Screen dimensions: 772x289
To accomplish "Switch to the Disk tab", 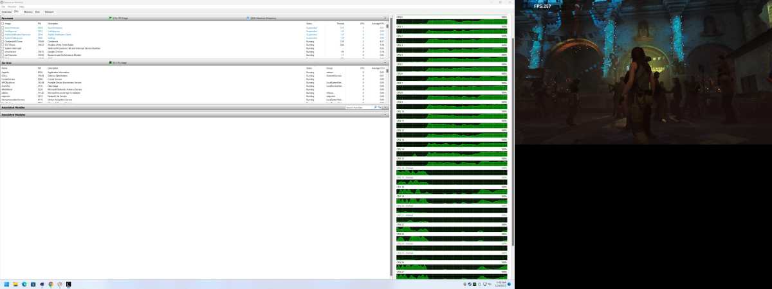I will [37, 12].
